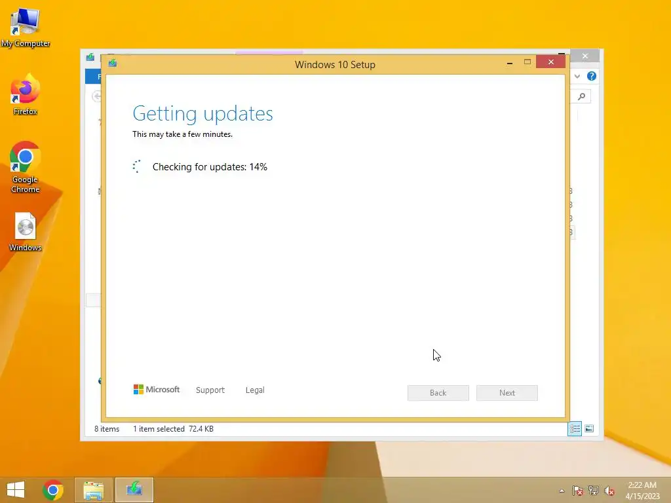Launch Chrome from the taskbar

pyautogui.click(x=53, y=490)
